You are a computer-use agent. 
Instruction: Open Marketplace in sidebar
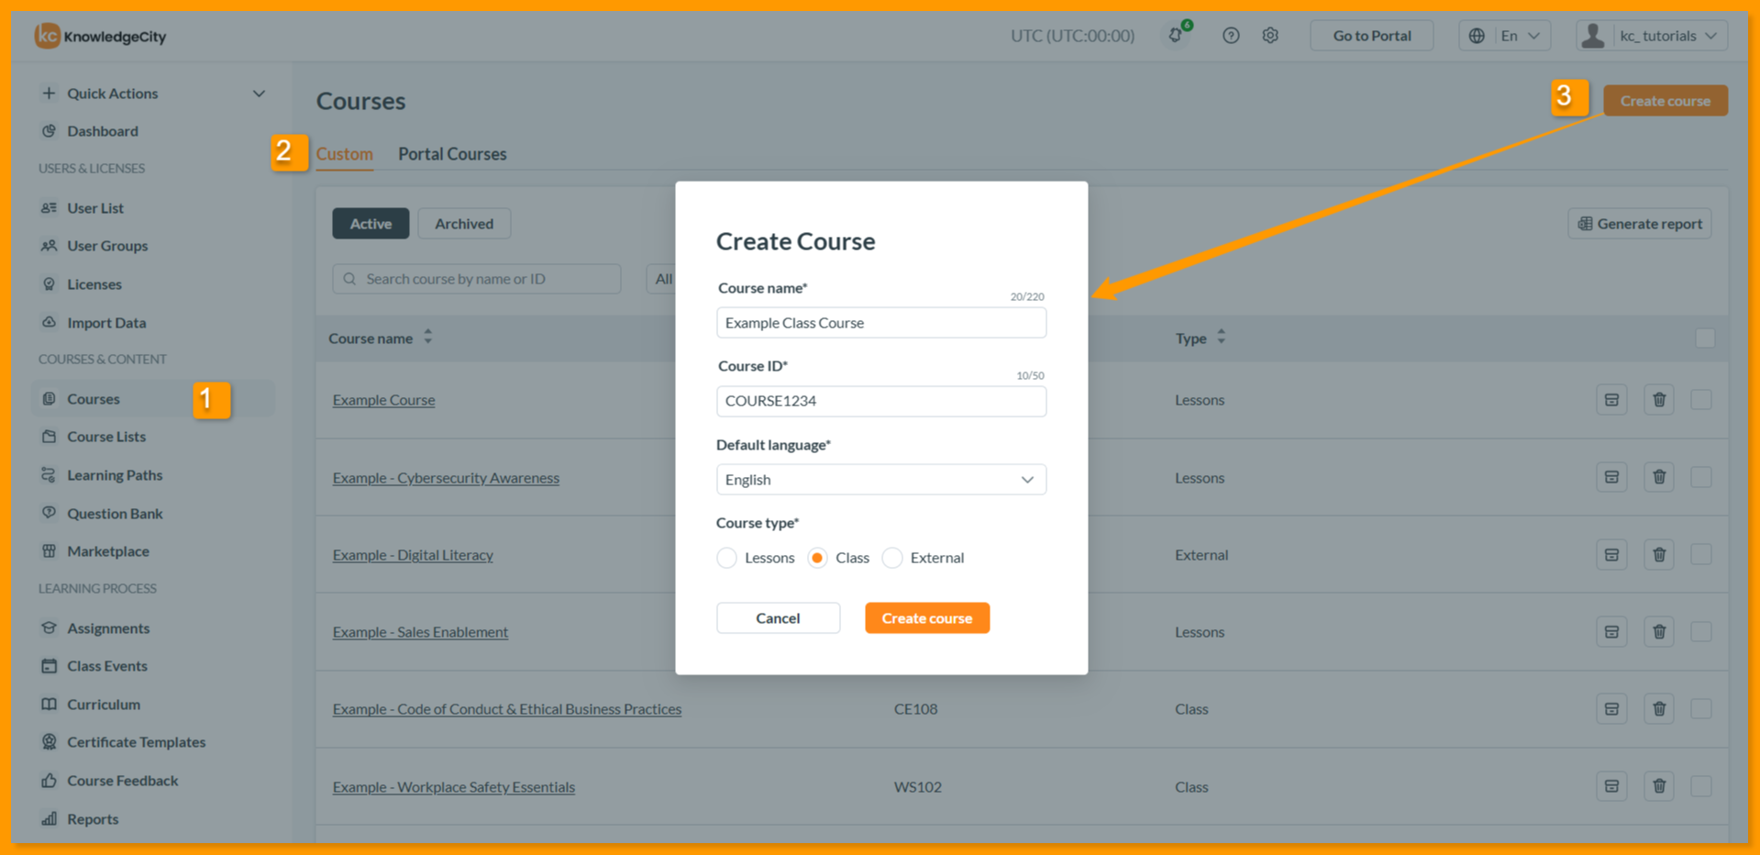tap(107, 551)
